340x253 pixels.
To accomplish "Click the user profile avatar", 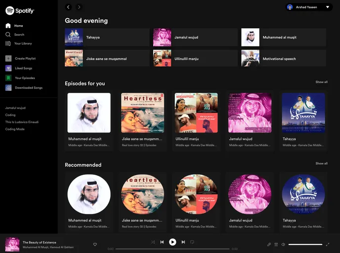I will [290, 7].
